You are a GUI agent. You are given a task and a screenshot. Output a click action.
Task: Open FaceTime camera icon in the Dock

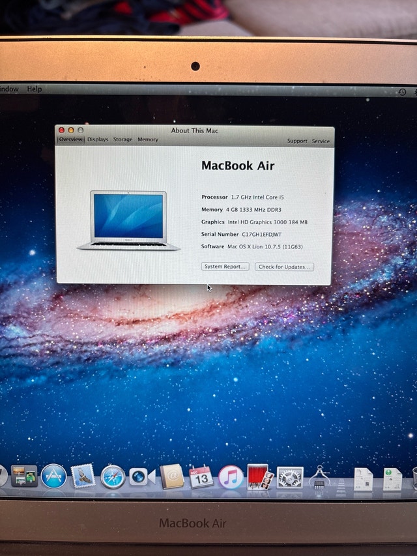[x=142, y=476]
